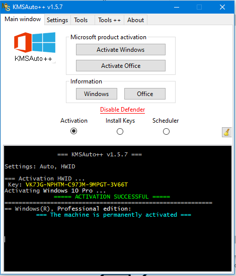236x276 pixels.
Task: Open the Tools tab
Action: [x=81, y=20]
